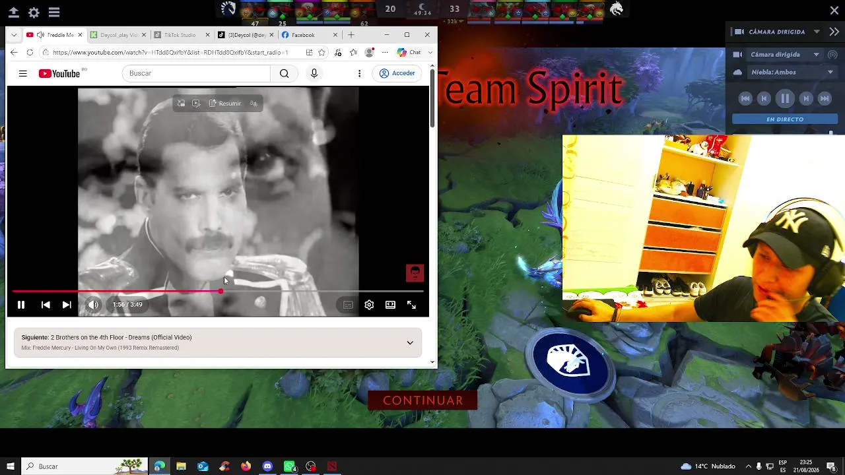Open the YouTube hamburger guide menu
The image size is (845, 475).
pos(23,73)
